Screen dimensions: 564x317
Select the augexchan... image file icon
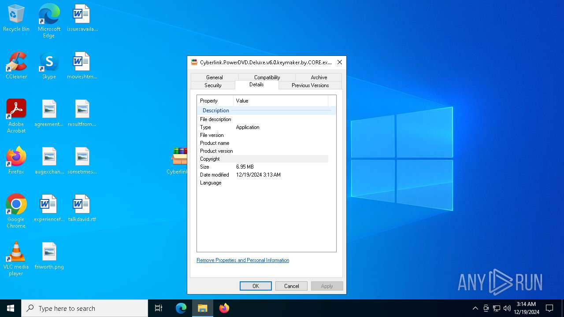[x=49, y=161]
